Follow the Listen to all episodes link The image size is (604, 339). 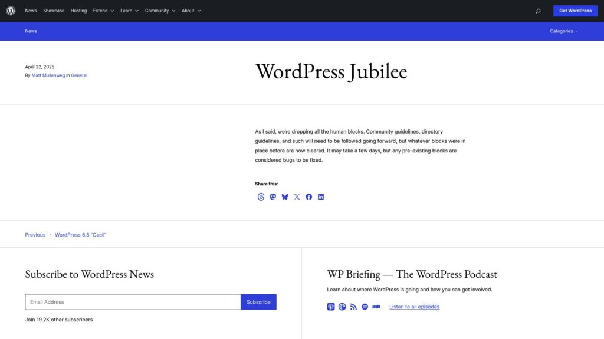414,307
